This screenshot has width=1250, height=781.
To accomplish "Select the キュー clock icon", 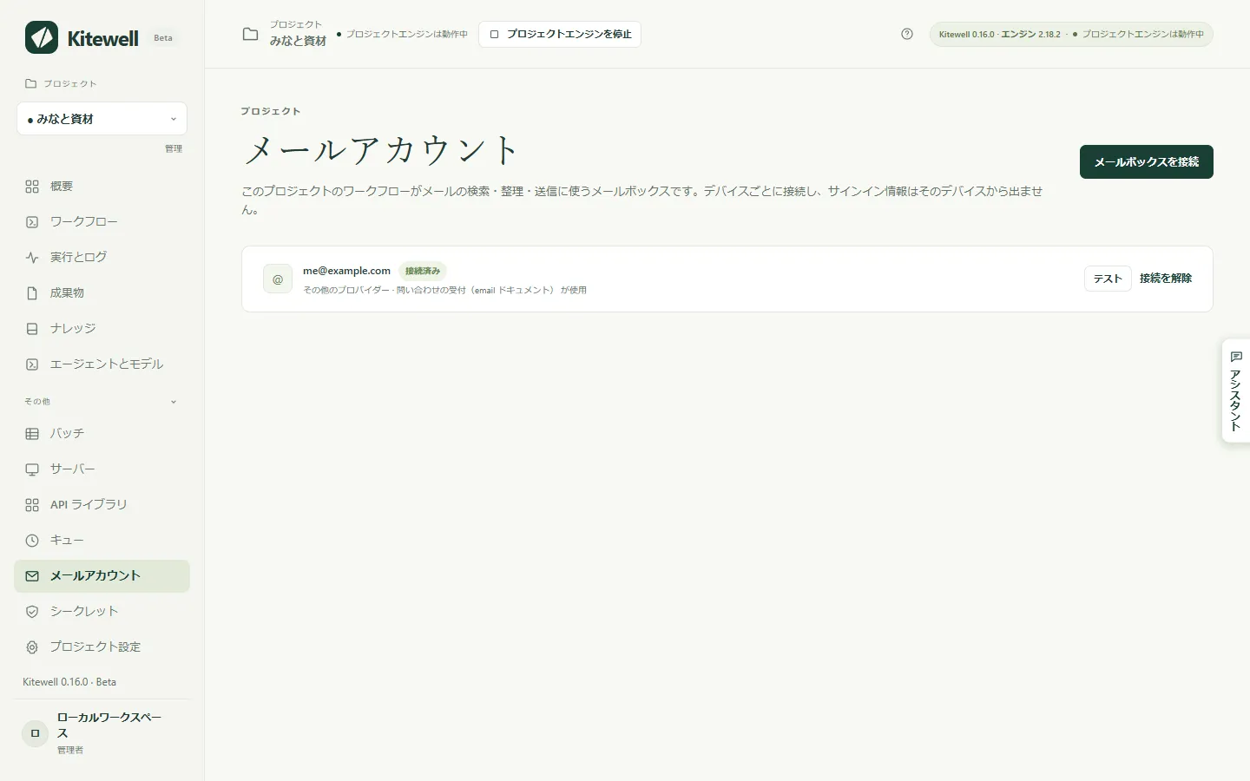I will 32,541.
